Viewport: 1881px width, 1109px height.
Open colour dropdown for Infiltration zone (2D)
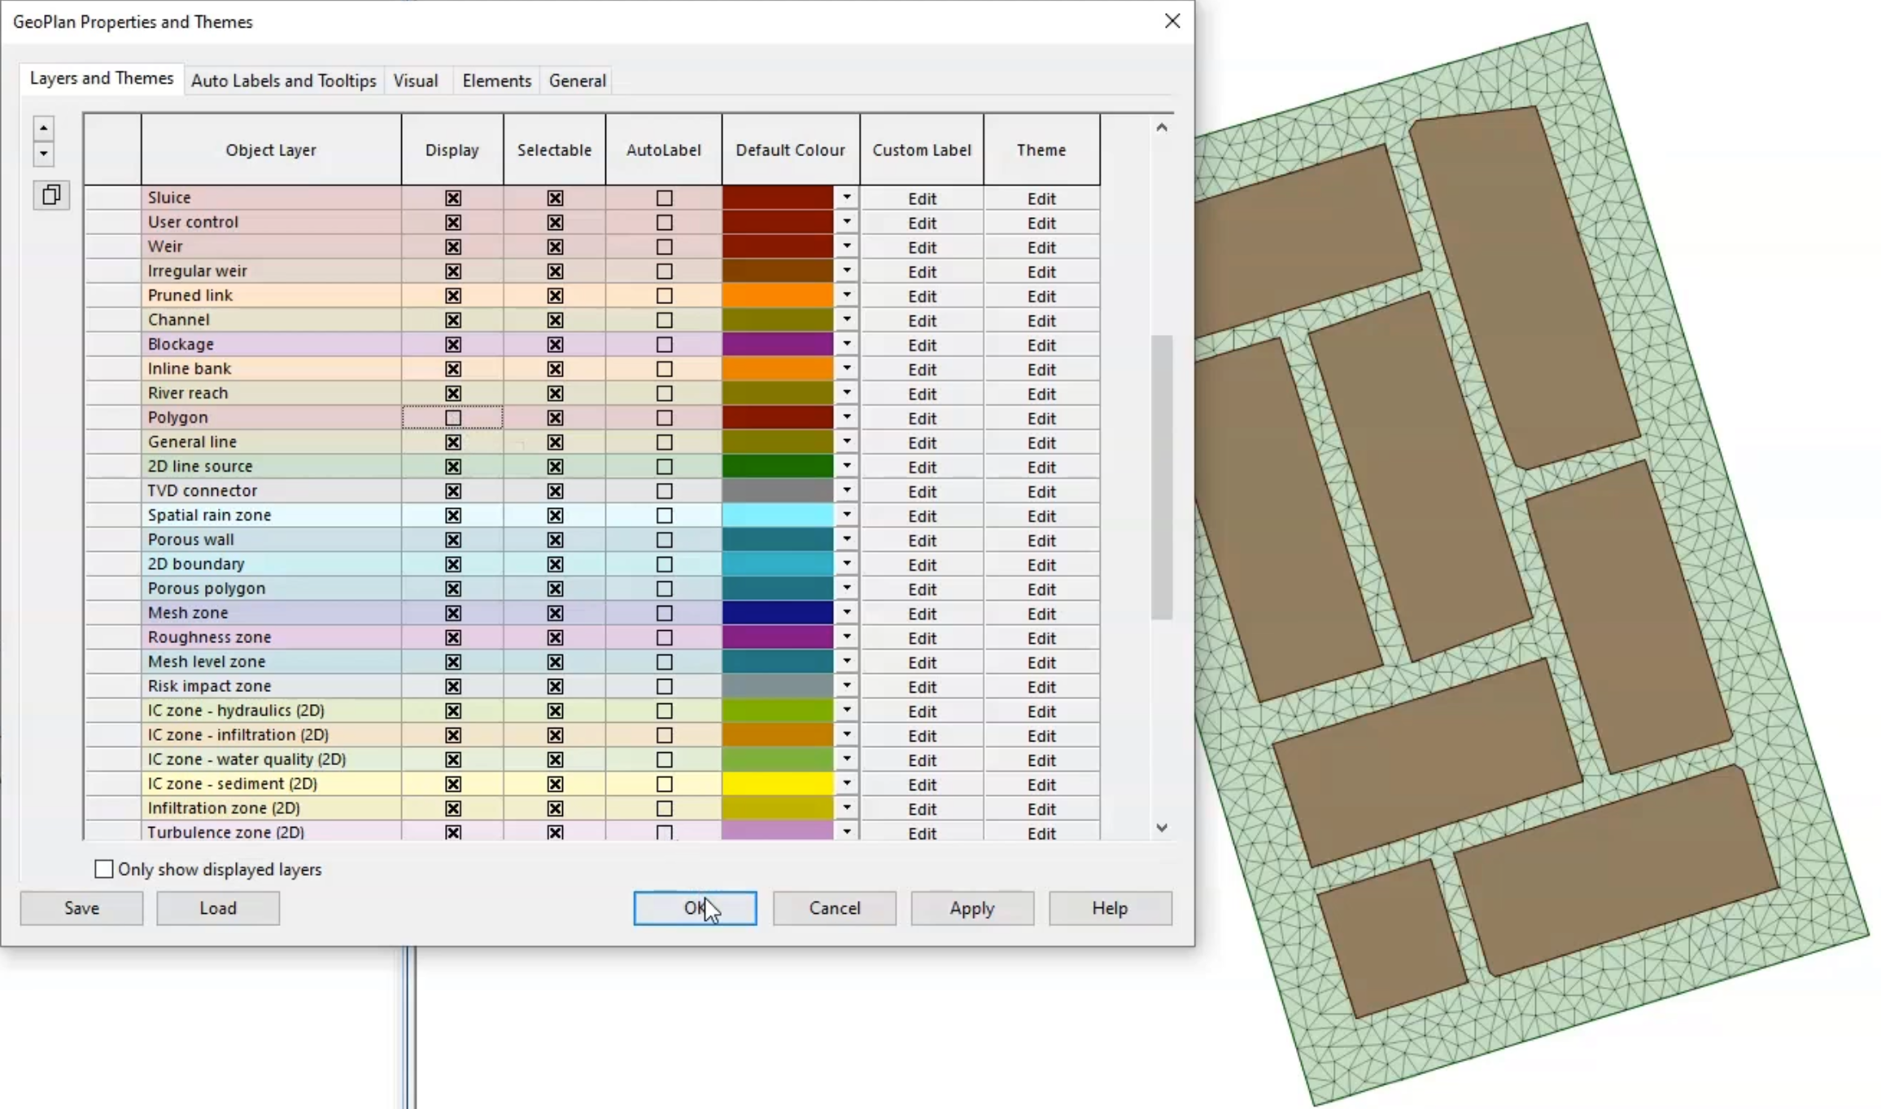[x=846, y=807]
